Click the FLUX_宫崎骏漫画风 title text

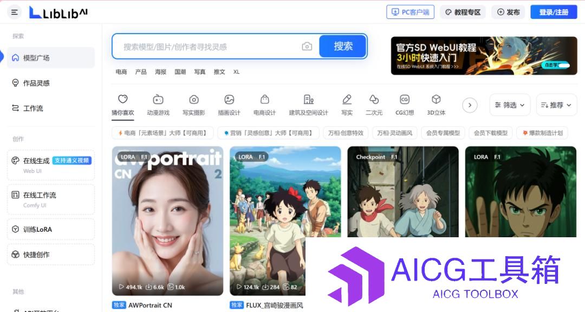275,305
